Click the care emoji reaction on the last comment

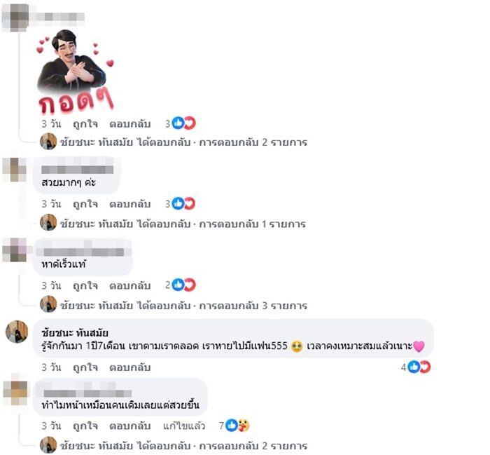click(x=244, y=426)
